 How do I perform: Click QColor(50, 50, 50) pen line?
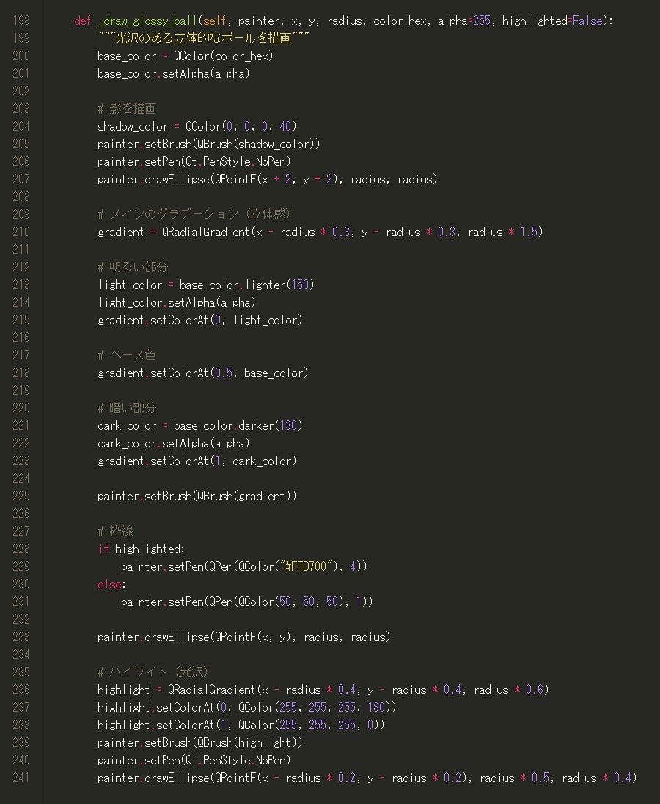[246, 602]
